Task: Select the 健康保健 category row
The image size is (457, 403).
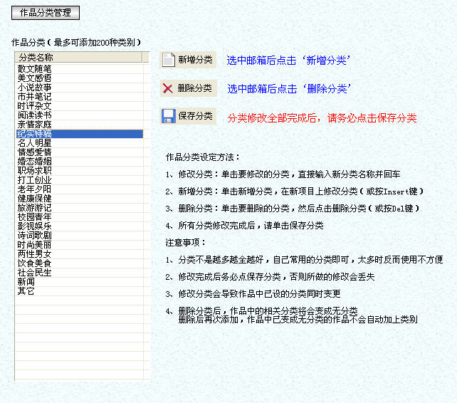Action: point(79,199)
